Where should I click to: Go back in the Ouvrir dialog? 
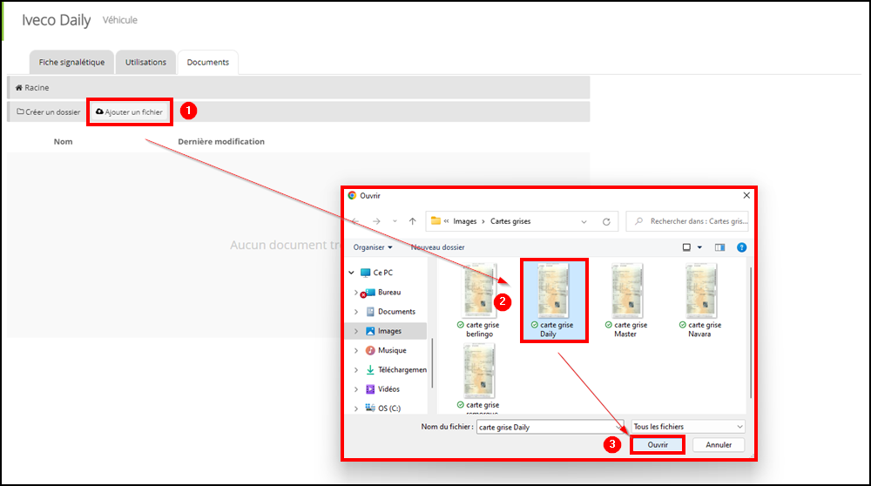[x=355, y=221]
